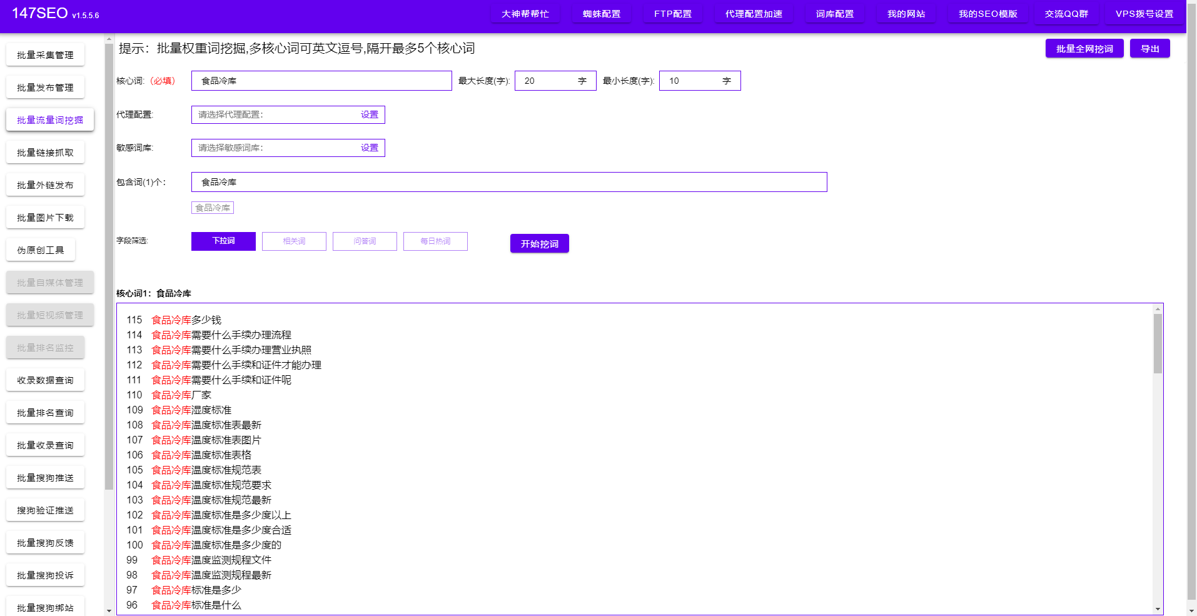Screen dimensions: 1197x616
Task: Enable the 相关词 filter option
Action: 294,241
